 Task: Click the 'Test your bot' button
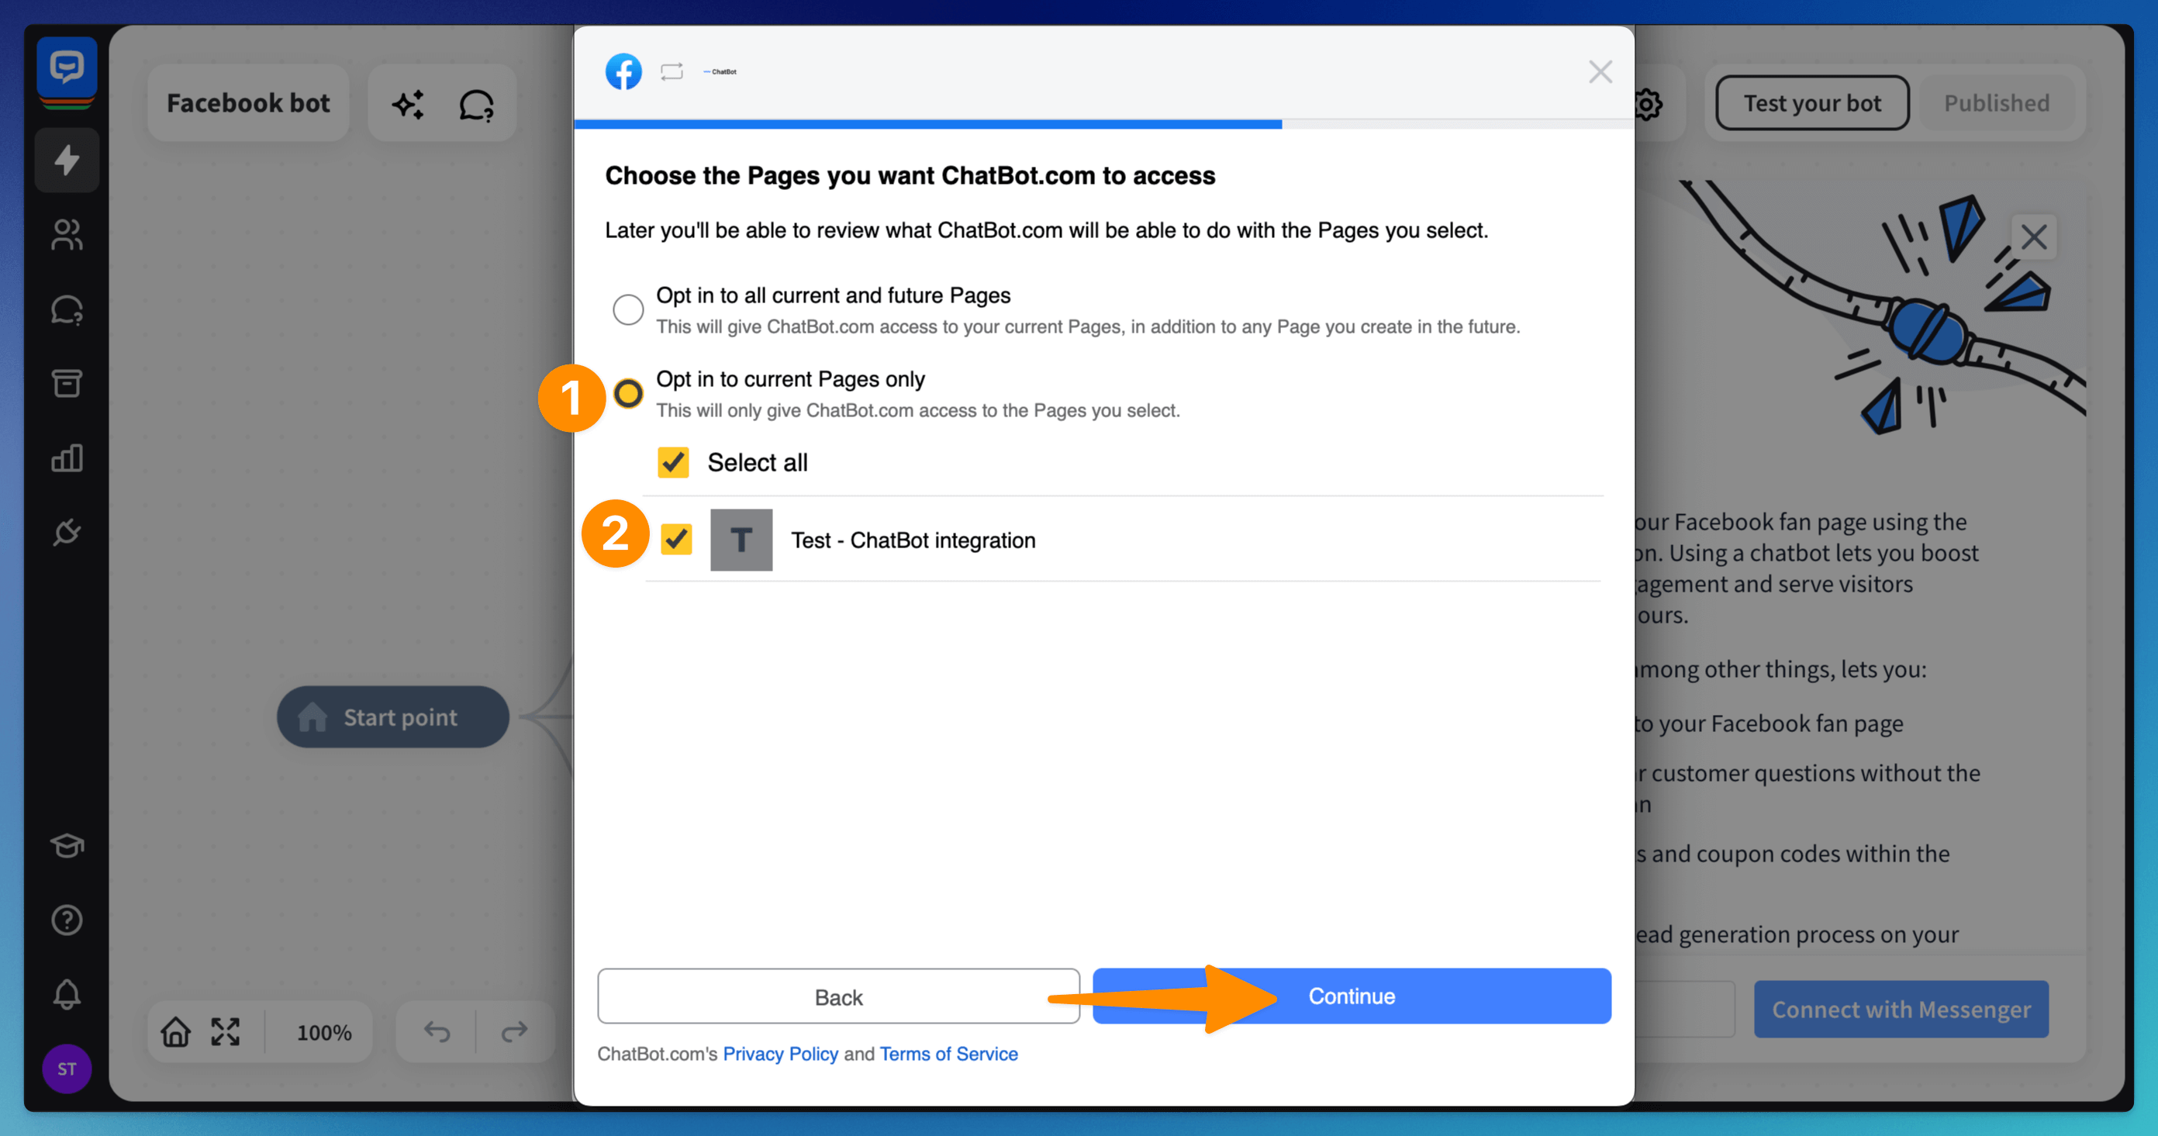1811,103
